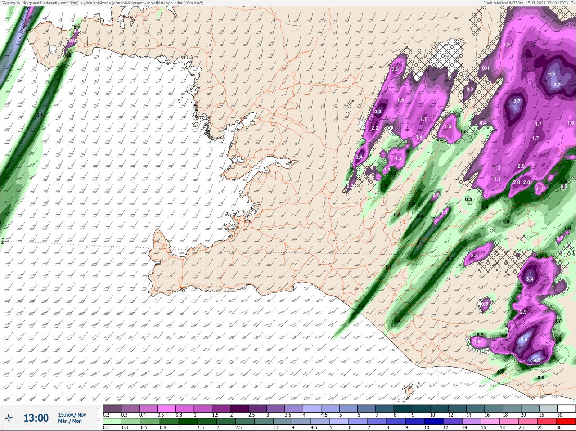This screenshot has width=576, height=431.
Task: Click the 2.7 value in the green rain band
Action: point(450,259)
